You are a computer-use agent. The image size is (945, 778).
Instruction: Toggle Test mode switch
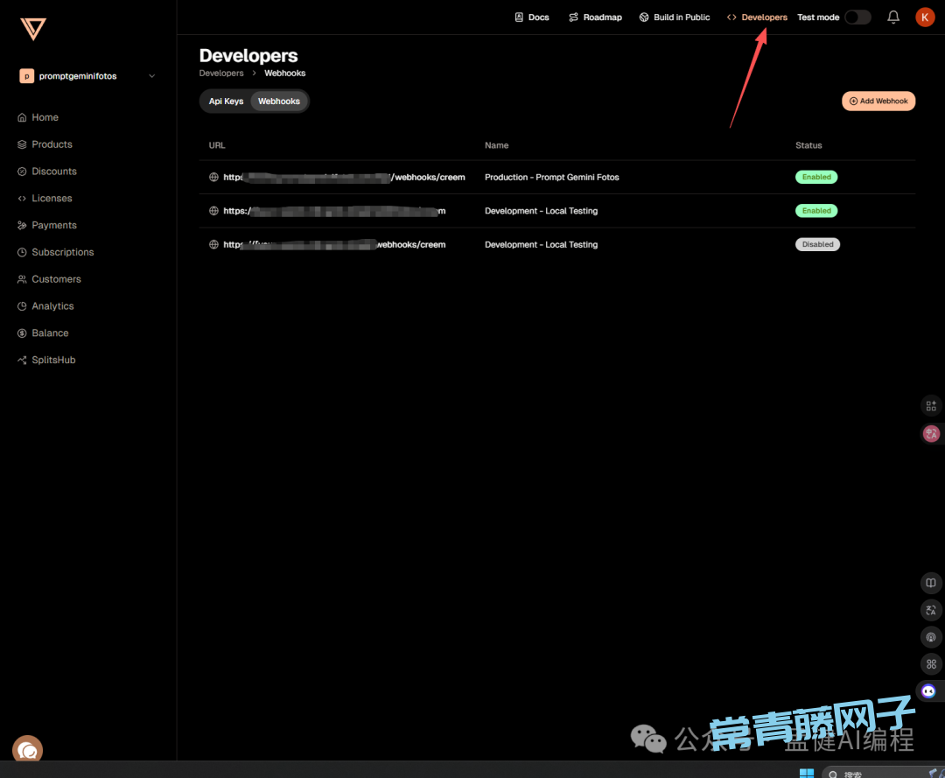[857, 18]
